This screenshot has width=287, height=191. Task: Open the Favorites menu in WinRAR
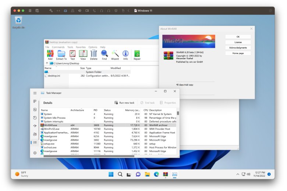[81, 47]
